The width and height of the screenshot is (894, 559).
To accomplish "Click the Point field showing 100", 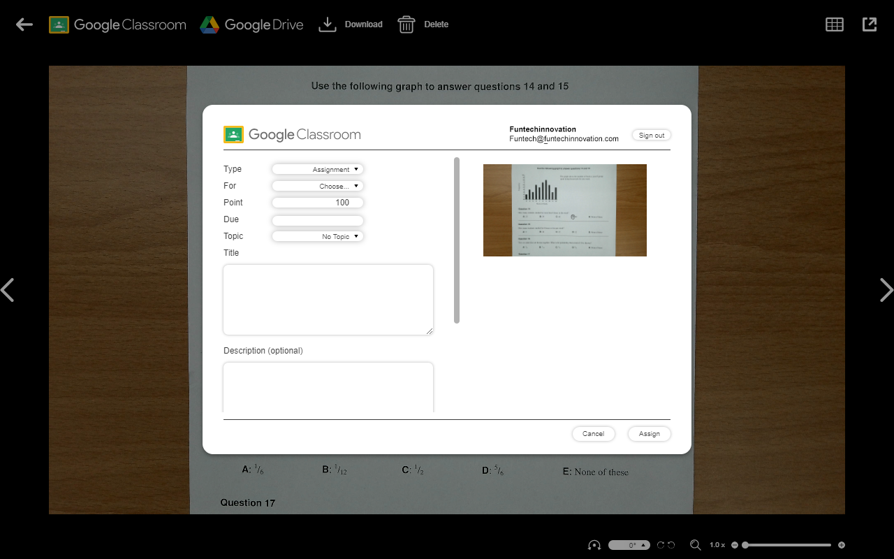I will 318,203.
